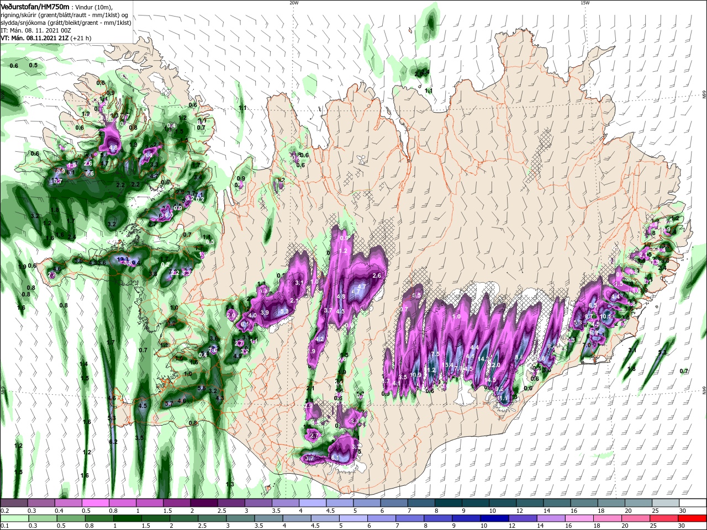Pick the snow legend swatch labeled 7
This screenshot has height=530, width=707.
pos(421,502)
